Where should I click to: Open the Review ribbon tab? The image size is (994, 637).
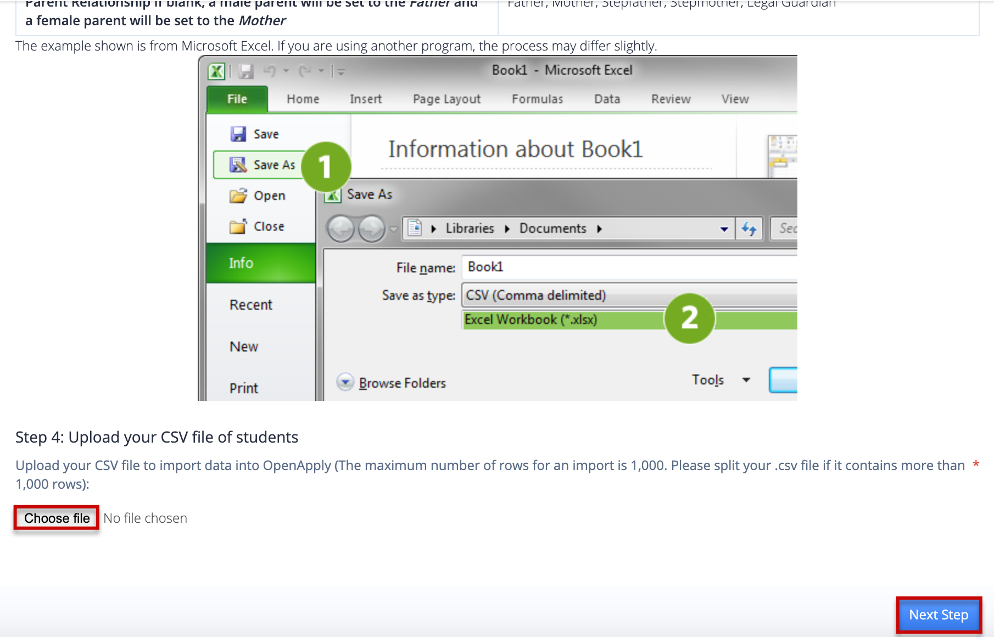pos(671,99)
